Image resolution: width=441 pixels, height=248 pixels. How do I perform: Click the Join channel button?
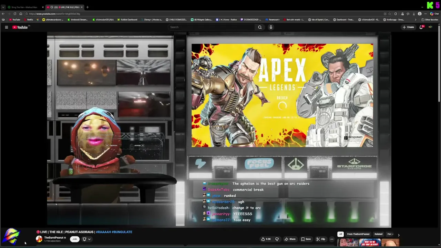(75, 239)
